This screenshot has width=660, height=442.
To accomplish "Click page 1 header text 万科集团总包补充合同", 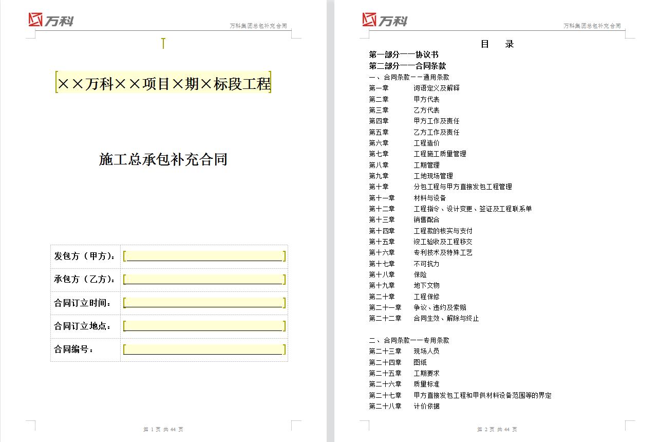I will [x=258, y=26].
